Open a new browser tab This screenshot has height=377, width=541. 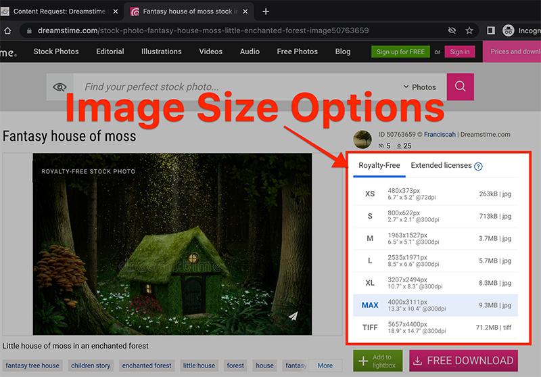click(x=266, y=12)
